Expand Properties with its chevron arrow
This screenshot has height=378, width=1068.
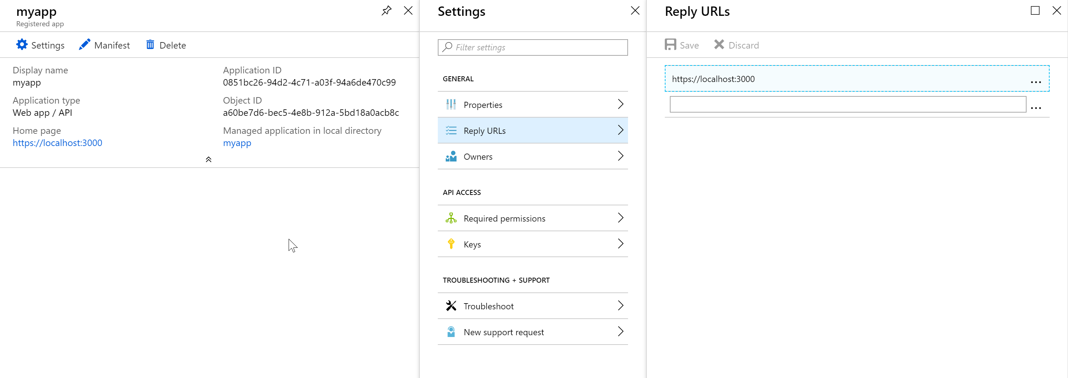620,104
